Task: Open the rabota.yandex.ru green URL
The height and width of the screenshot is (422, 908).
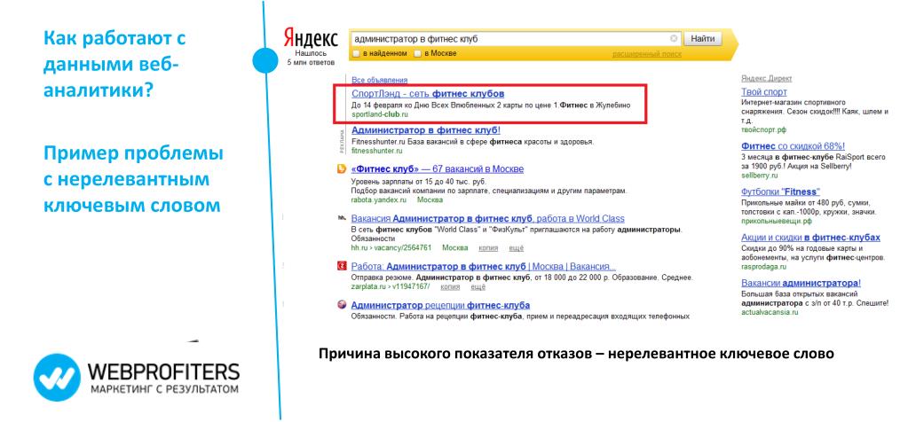Action: click(x=379, y=200)
